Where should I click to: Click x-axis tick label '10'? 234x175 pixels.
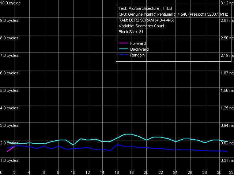click(x=73, y=172)
